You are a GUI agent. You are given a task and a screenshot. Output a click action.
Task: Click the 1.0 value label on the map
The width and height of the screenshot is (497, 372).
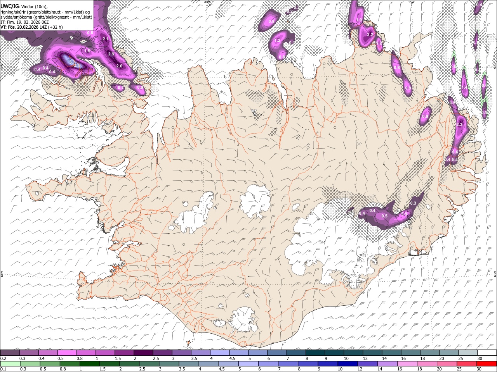[359, 20]
